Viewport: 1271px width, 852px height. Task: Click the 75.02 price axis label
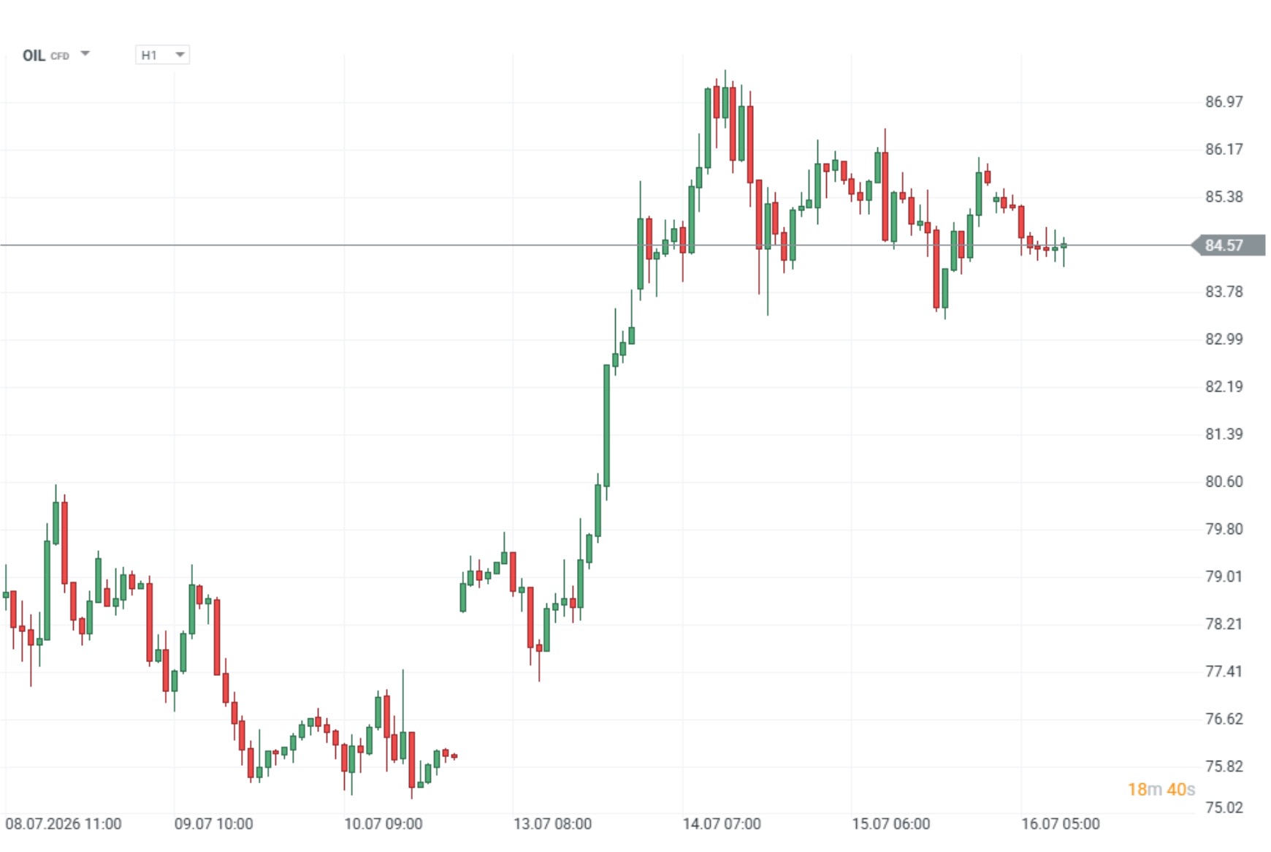[x=1224, y=807]
